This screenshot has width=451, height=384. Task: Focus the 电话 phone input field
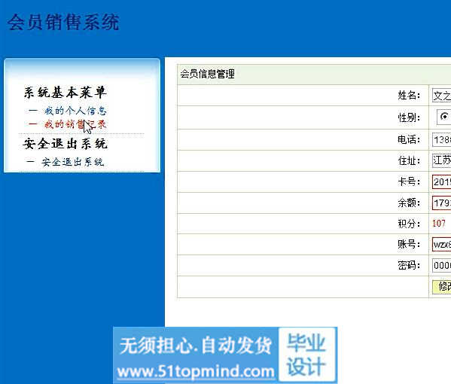[x=441, y=140]
